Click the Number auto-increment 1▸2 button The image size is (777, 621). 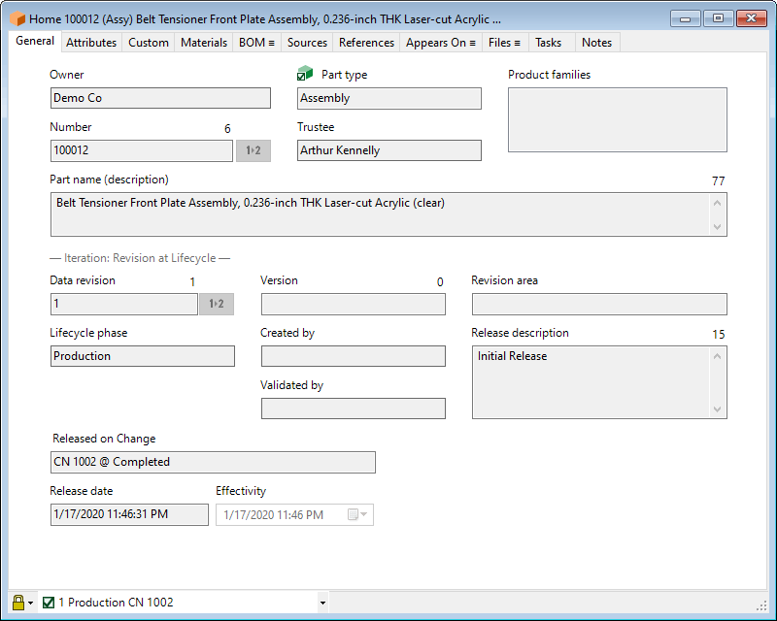253,150
